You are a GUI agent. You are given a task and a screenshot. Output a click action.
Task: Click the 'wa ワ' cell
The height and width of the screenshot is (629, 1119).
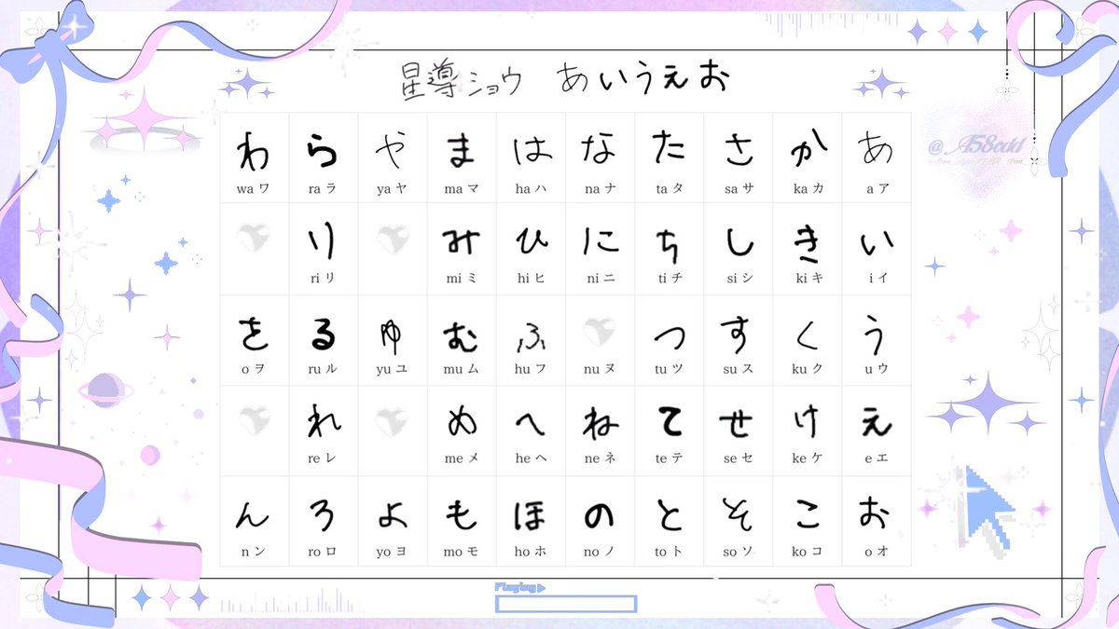click(x=255, y=157)
